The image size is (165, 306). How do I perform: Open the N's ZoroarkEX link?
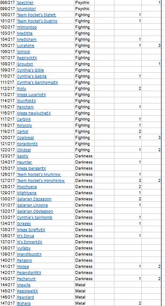pos(30,242)
